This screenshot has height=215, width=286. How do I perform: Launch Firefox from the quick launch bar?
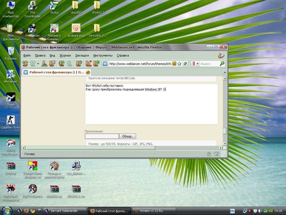[26, 211]
